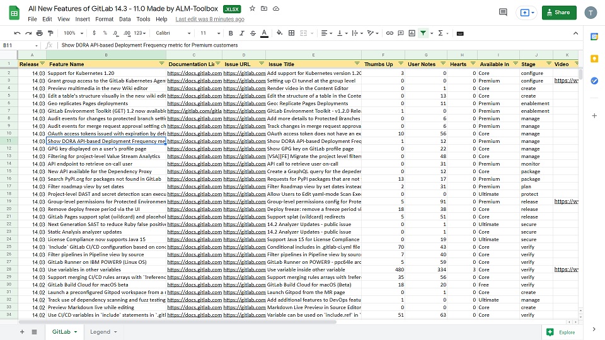Increase decimal places
605x340 pixels.
pos(127,33)
